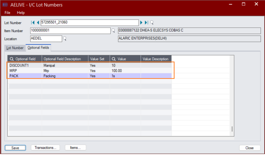Switch to the Optional Fields tab
The width and height of the screenshot is (265, 156).
[38, 48]
